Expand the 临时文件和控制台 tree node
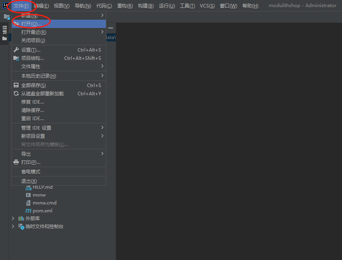This screenshot has height=260, width=342. pyautogui.click(x=13, y=227)
